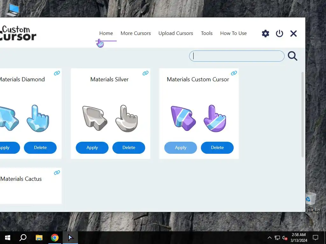
Task: Click the network icon in system tray
Action: (277, 238)
